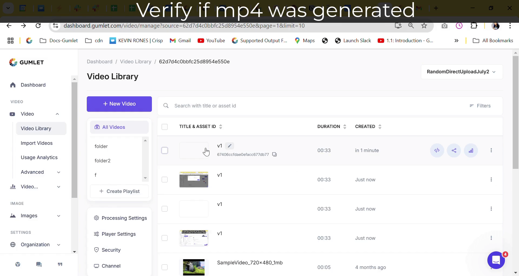Expand the Images section in sidebar
Viewport: 519px width, 276px height.
click(x=59, y=216)
